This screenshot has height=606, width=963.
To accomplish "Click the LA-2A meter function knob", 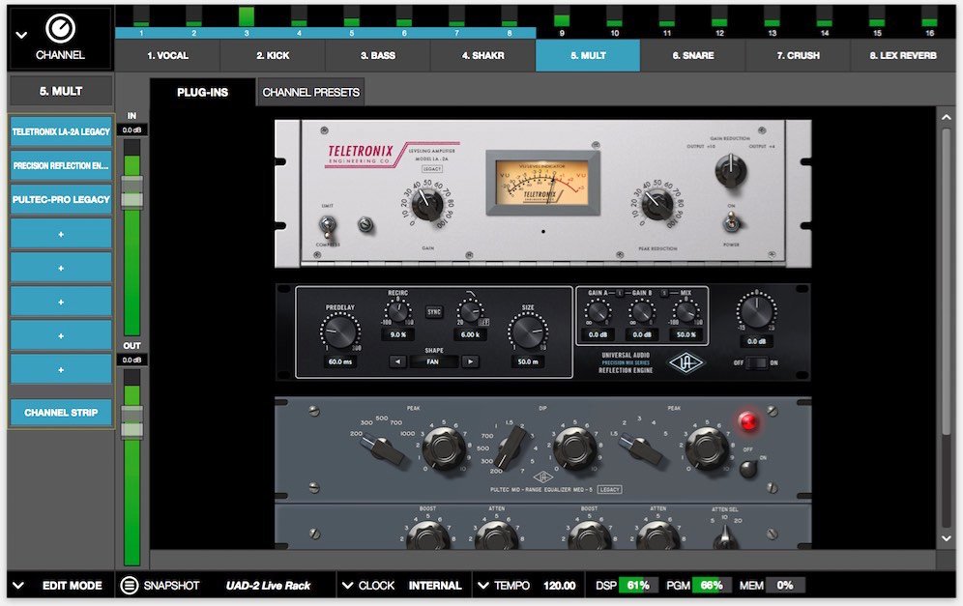I will coord(730,170).
